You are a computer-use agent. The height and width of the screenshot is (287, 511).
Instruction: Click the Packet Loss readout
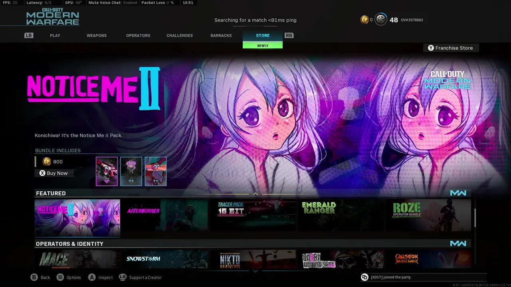pos(157,3)
